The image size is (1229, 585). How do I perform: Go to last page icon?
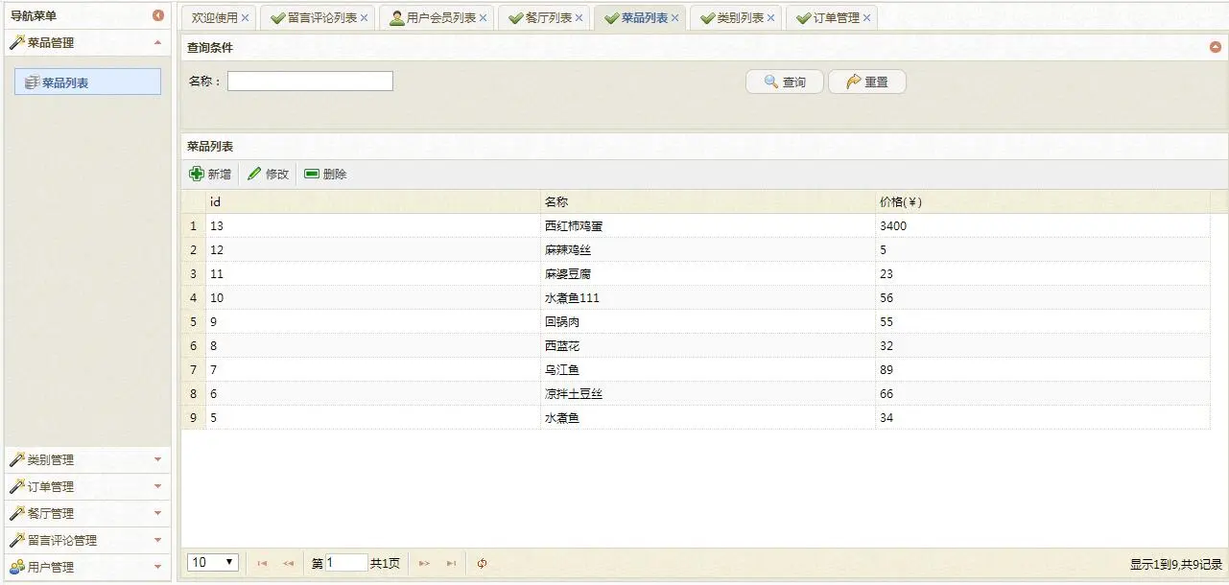(x=451, y=563)
